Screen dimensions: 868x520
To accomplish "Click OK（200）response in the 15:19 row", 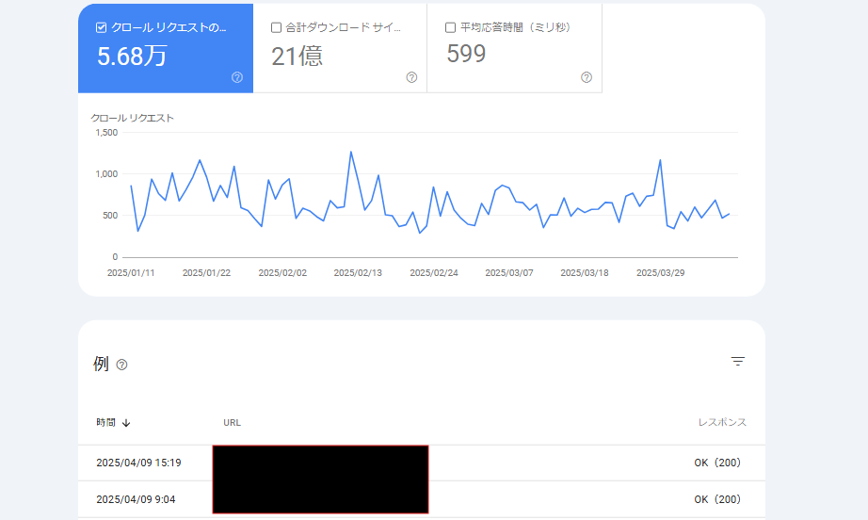I will click(x=717, y=463).
